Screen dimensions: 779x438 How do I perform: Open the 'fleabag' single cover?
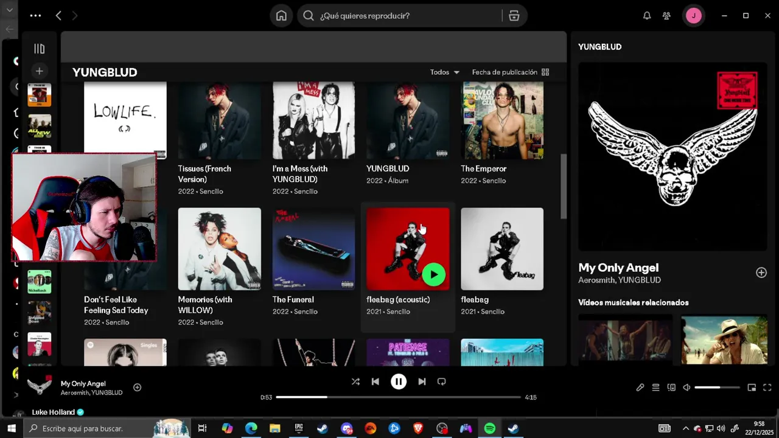pos(502,249)
